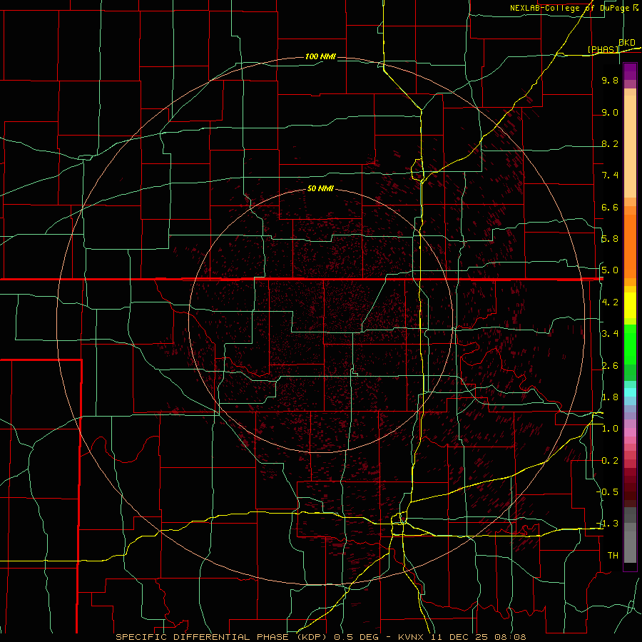Click the TH threshold legend label
This screenshot has width=642, height=642.
coord(613,556)
